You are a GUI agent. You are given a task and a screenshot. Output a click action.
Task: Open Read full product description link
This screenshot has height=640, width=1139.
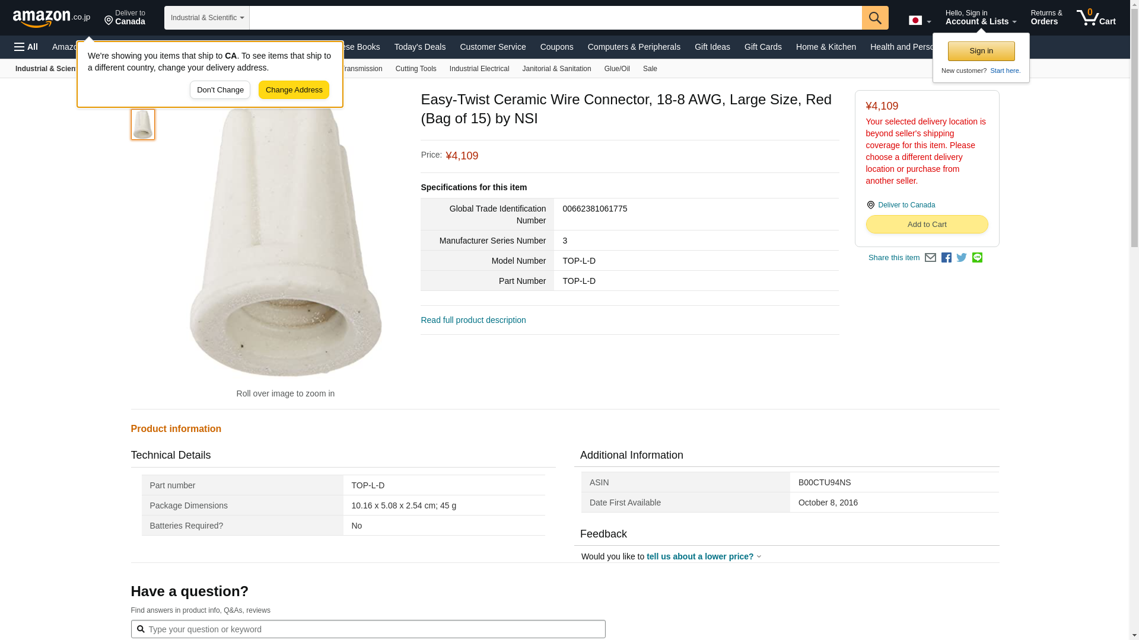473,320
